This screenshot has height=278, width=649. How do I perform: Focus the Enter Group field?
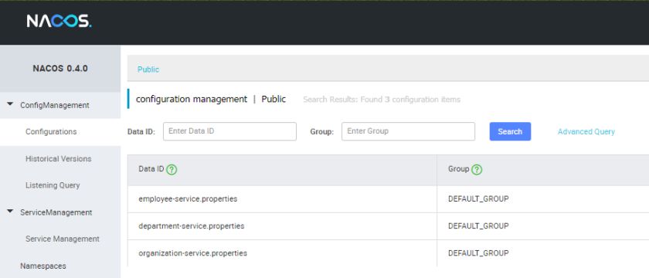(x=408, y=131)
